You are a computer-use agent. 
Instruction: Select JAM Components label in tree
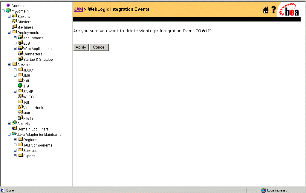[38, 145]
